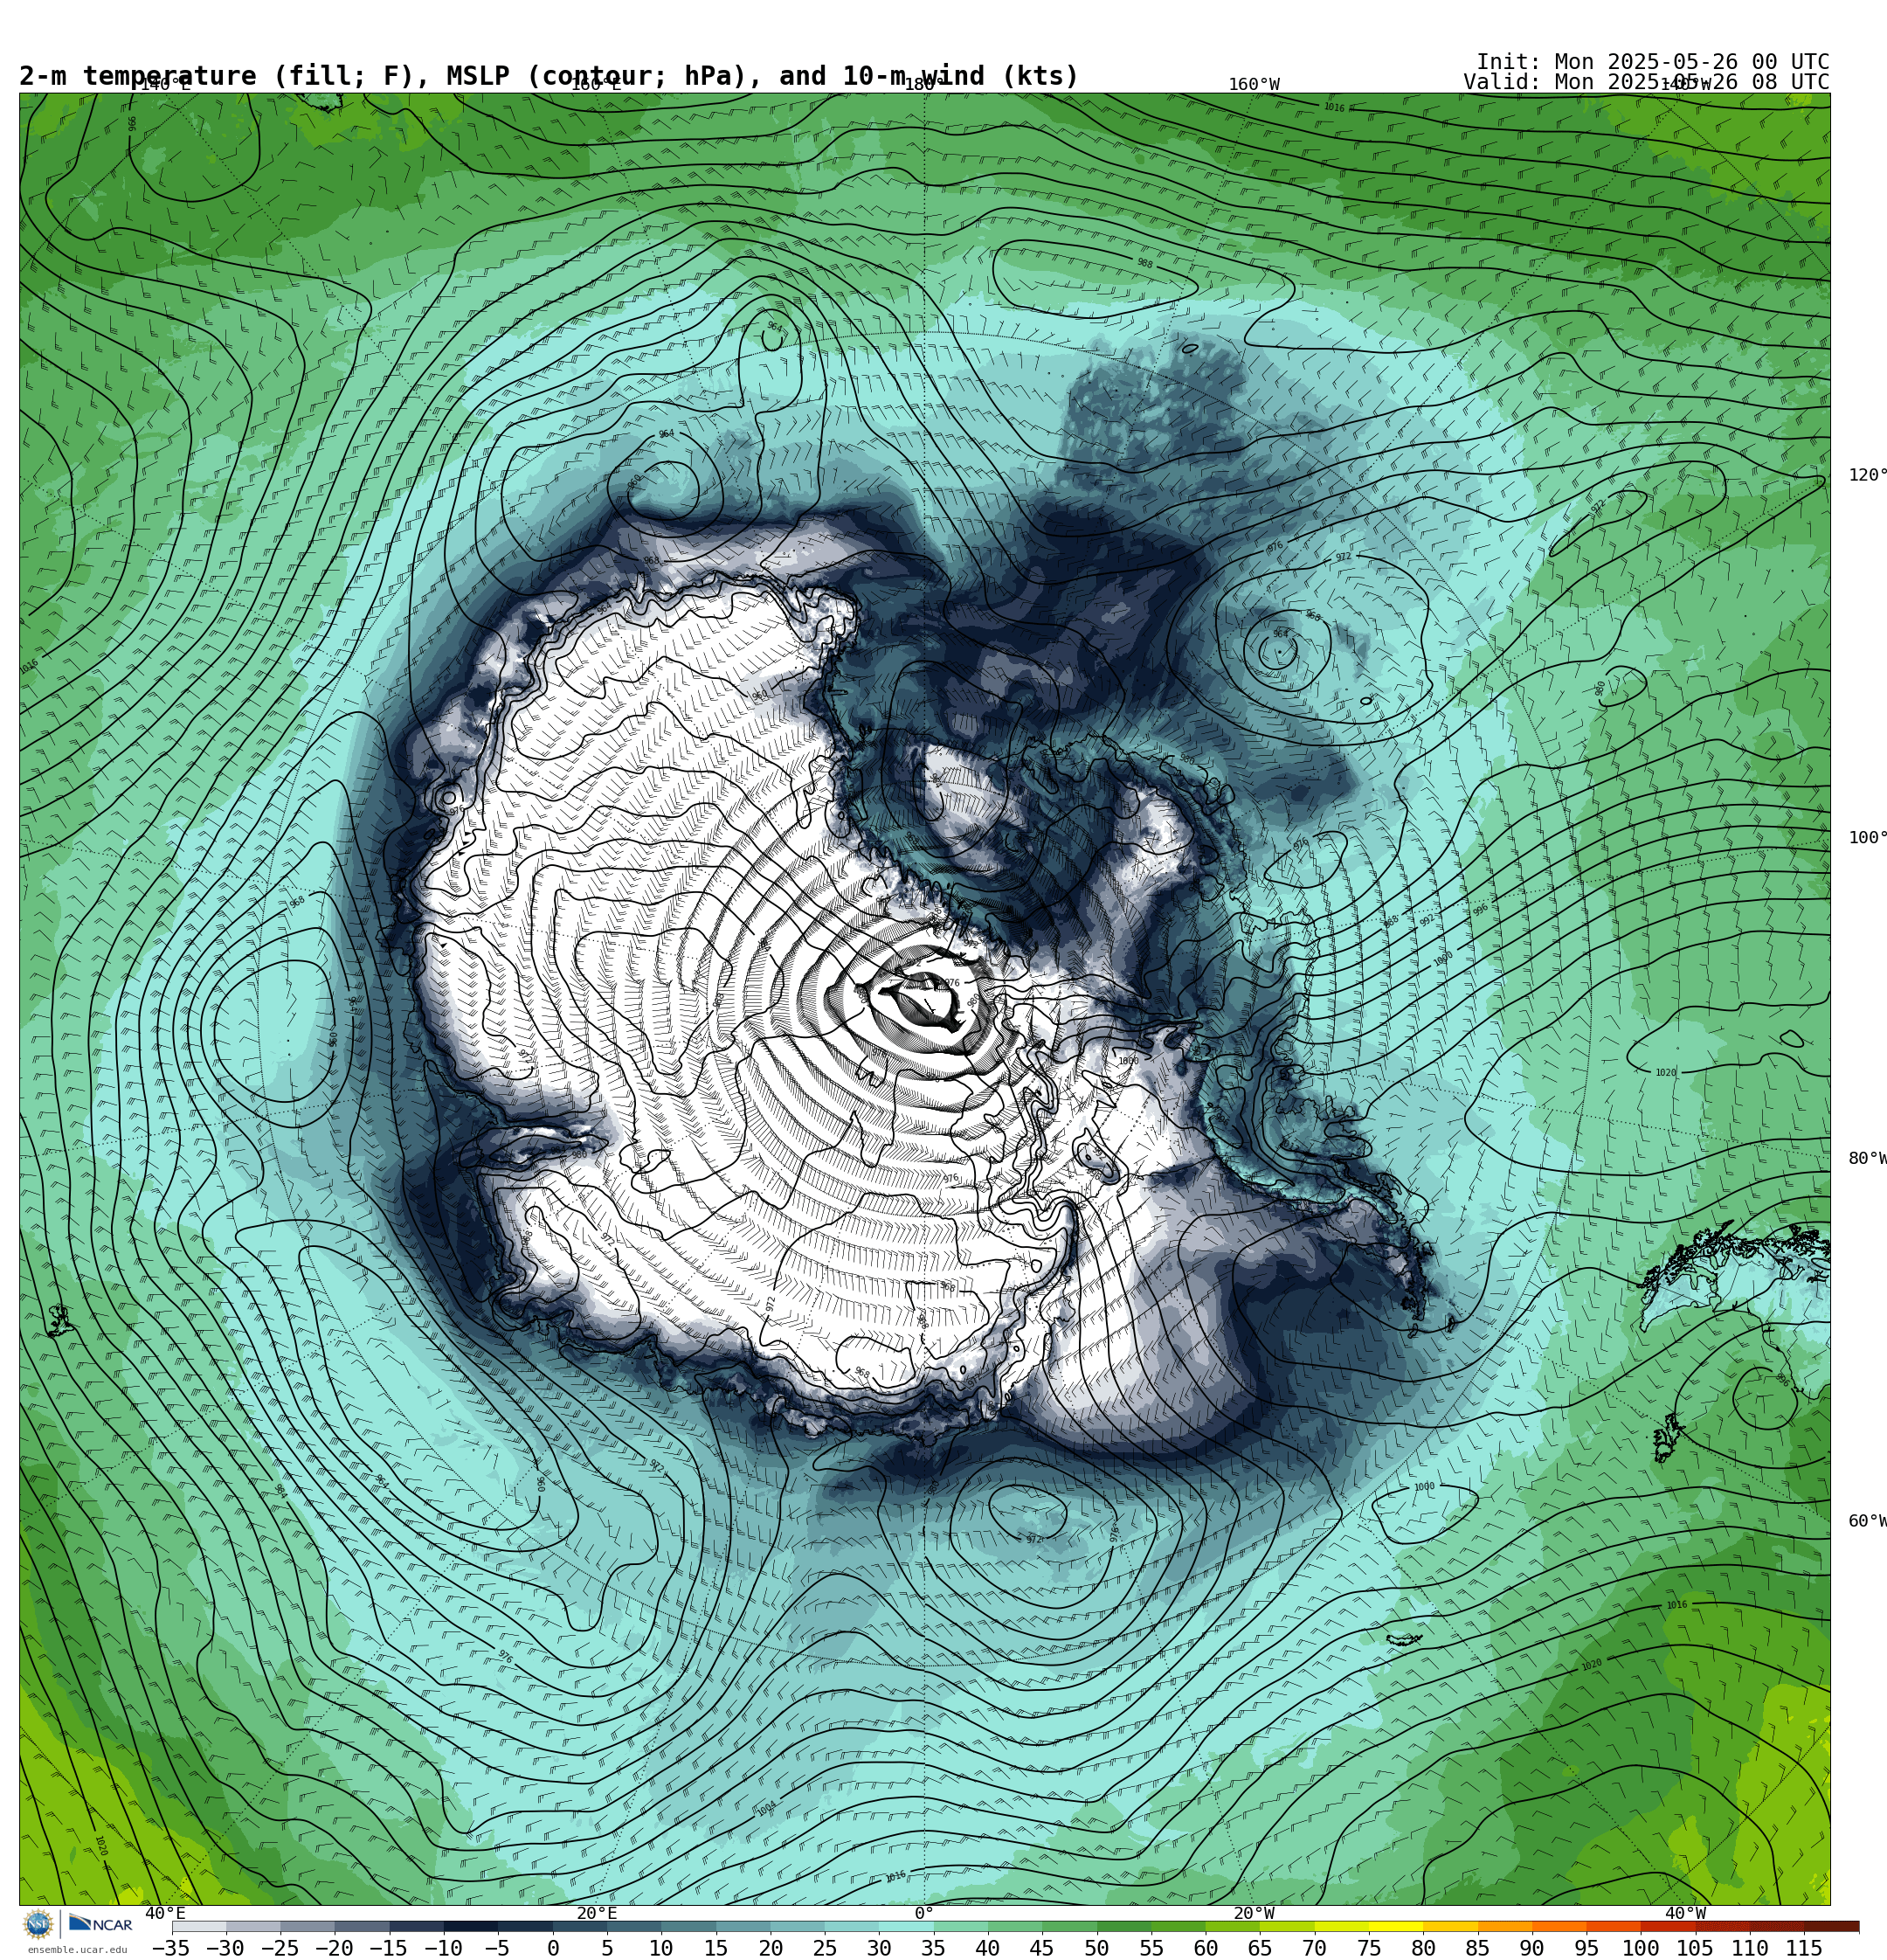Screen dimensions: 1887x1960
Task: Click the 95 colorbar tick label
Action: [1587, 1949]
